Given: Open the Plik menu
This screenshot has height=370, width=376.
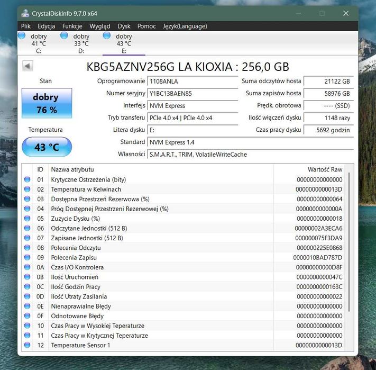Looking at the screenshot, I should [26, 26].
